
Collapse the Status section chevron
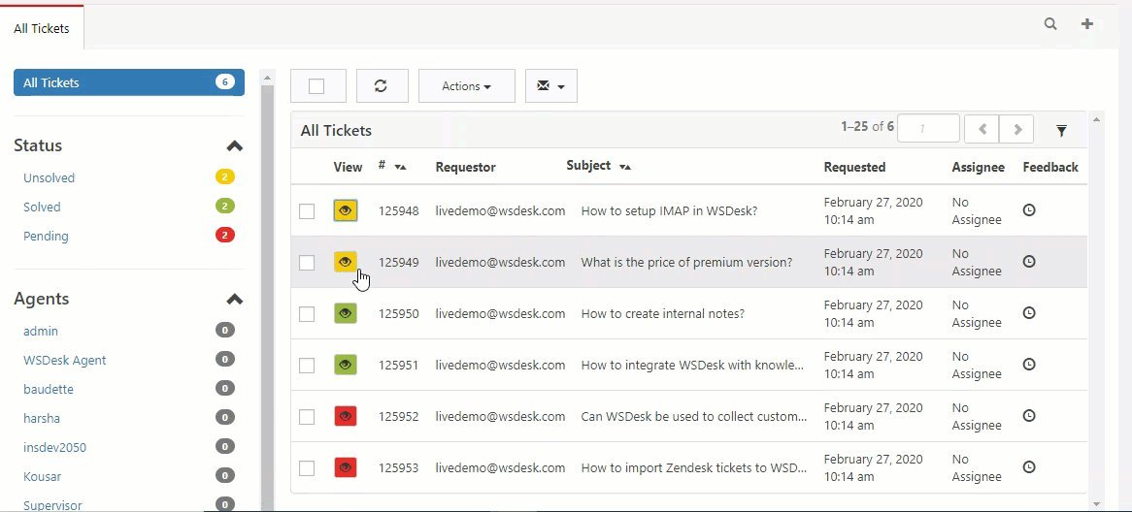pos(235,145)
